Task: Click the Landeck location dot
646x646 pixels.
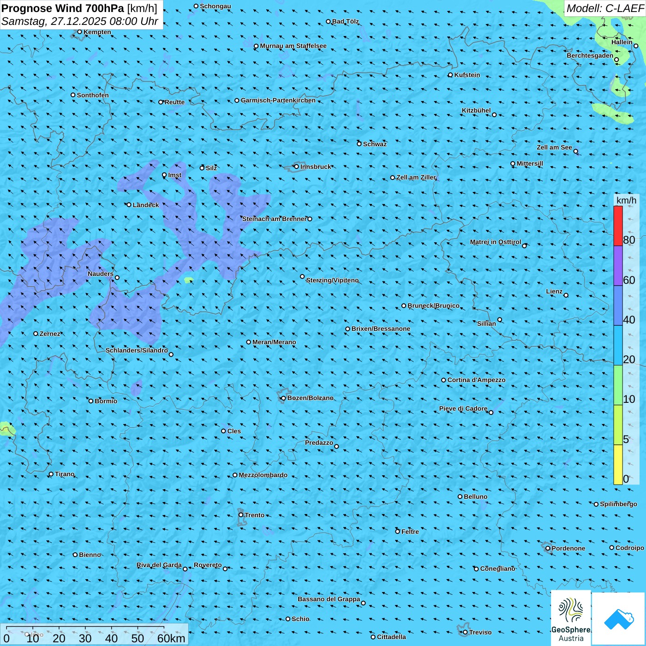Action: pyautogui.click(x=129, y=205)
